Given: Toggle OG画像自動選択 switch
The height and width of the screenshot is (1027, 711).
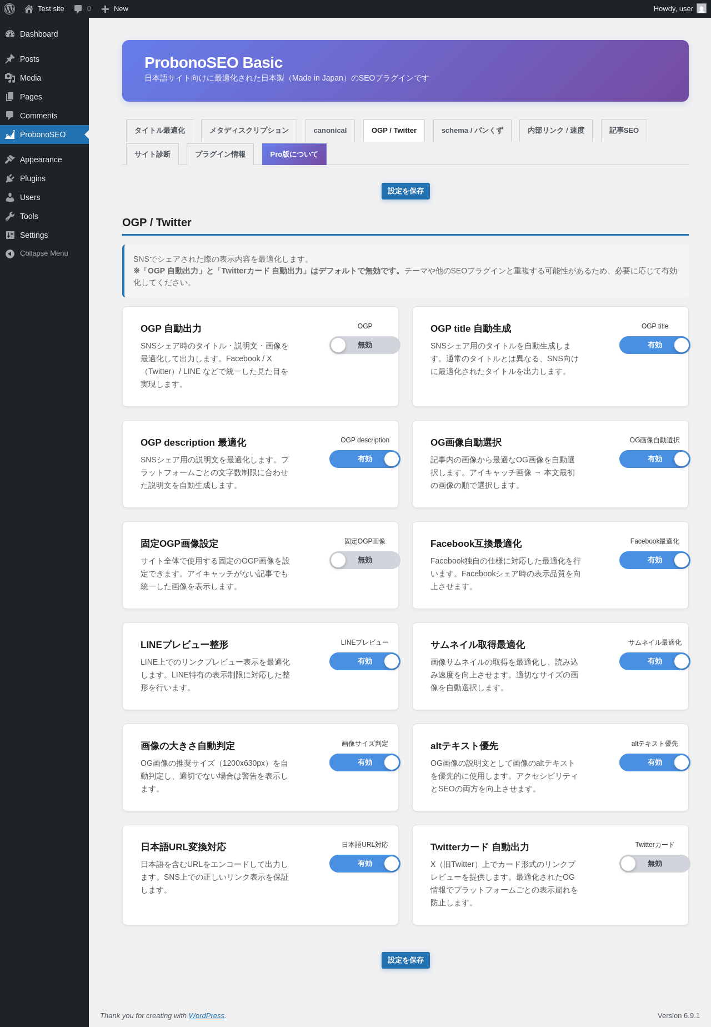Looking at the screenshot, I should (655, 459).
